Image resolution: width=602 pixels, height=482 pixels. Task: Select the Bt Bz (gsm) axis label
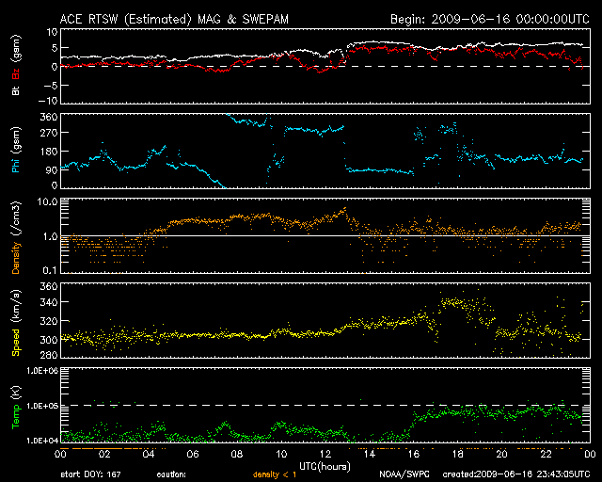coord(15,66)
